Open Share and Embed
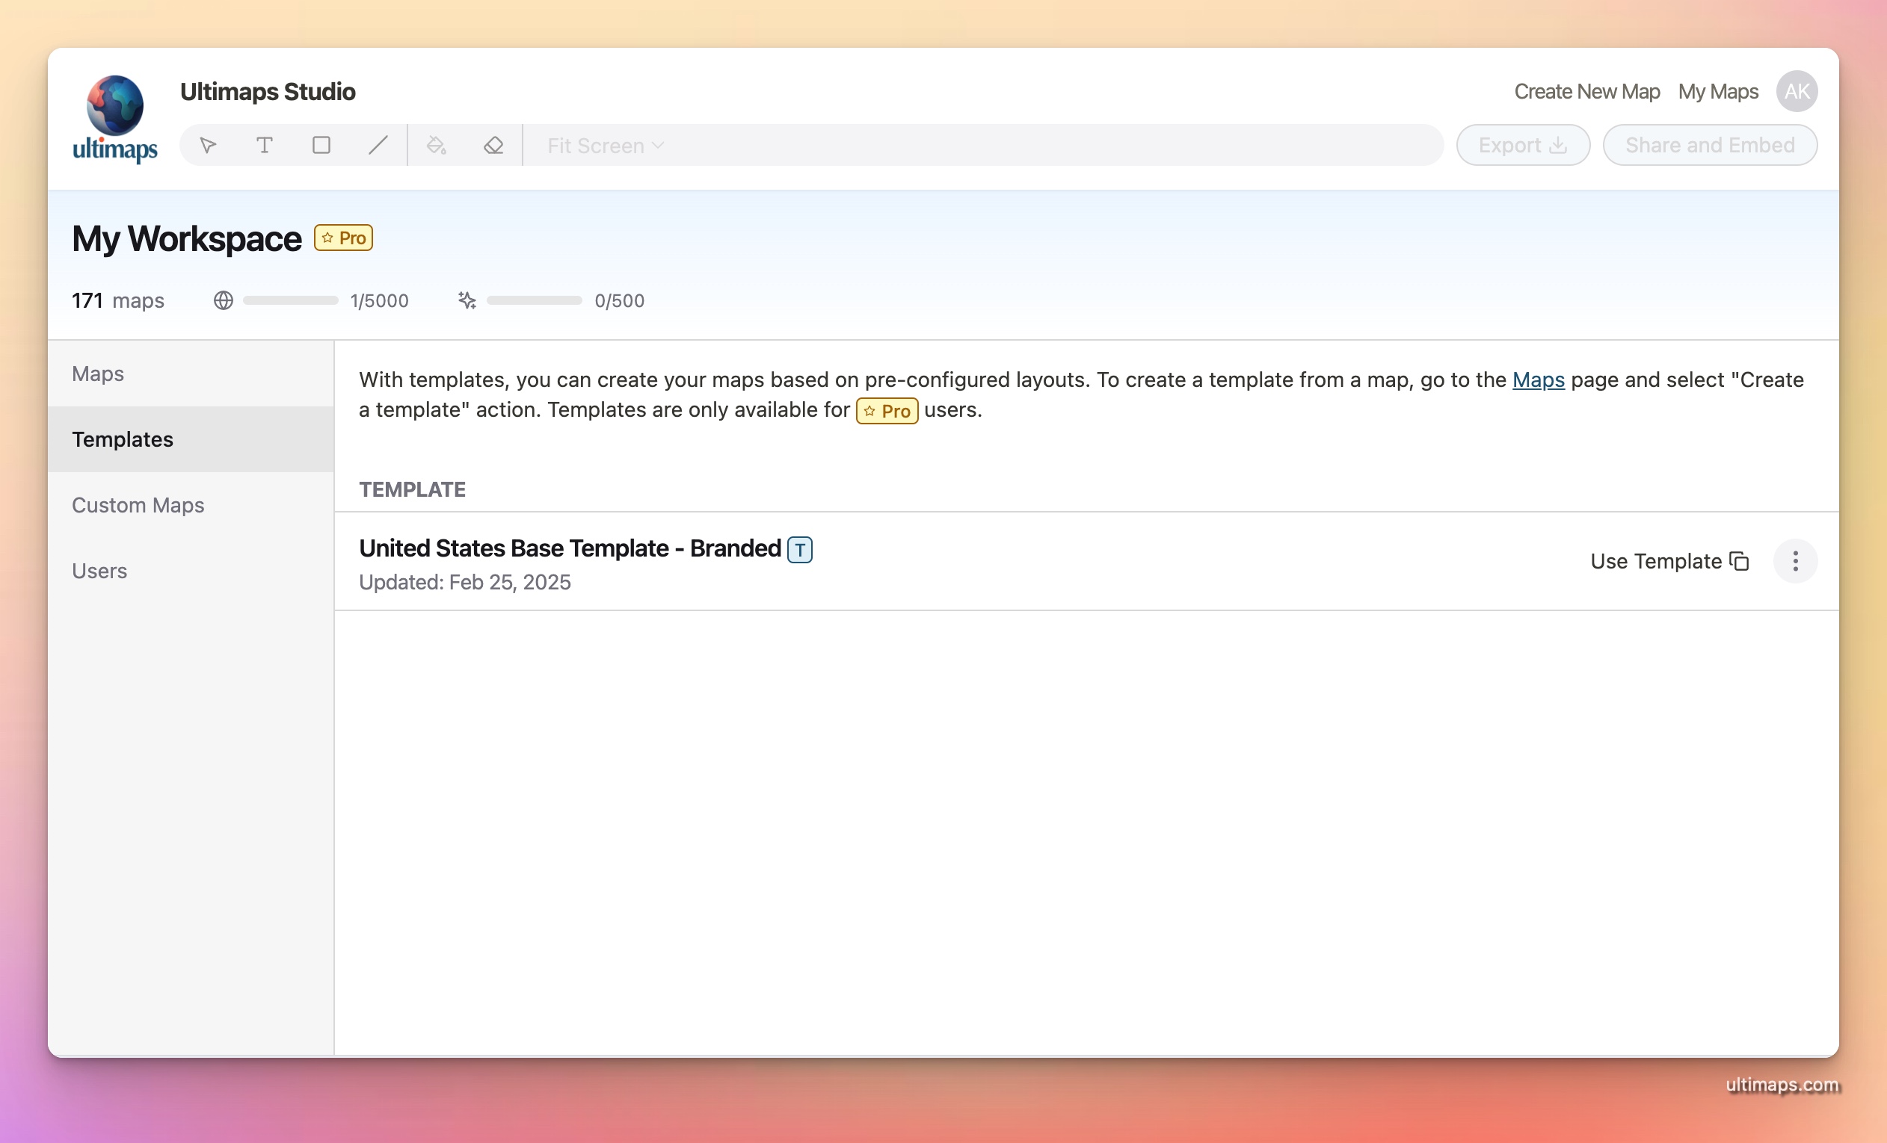The image size is (1887, 1143). point(1709,146)
